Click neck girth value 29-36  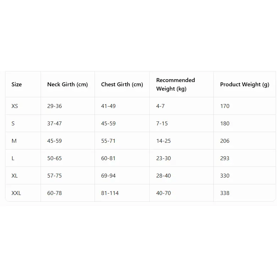point(54,106)
